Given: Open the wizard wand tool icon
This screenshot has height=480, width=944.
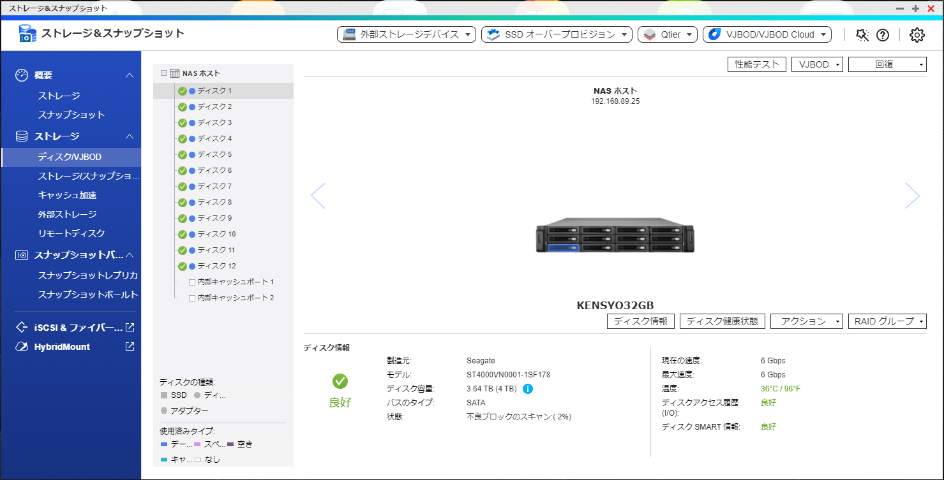Looking at the screenshot, I should (x=862, y=35).
